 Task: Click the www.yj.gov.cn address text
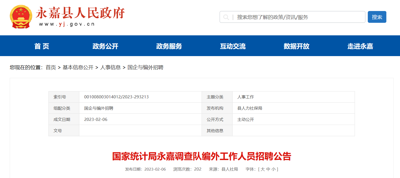click(67, 24)
